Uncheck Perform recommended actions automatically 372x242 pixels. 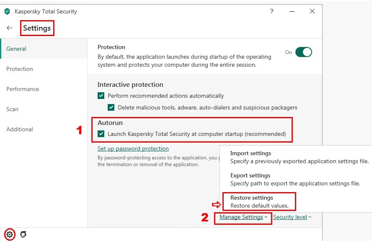101,96
